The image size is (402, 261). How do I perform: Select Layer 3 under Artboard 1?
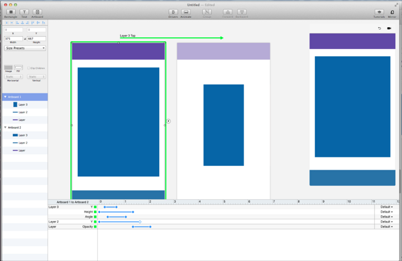tap(25, 105)
